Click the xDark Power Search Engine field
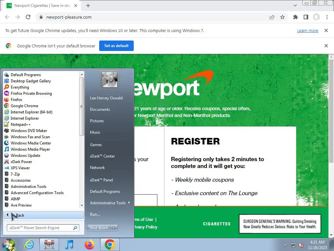 pyautogui.click(x=43, y=228)
